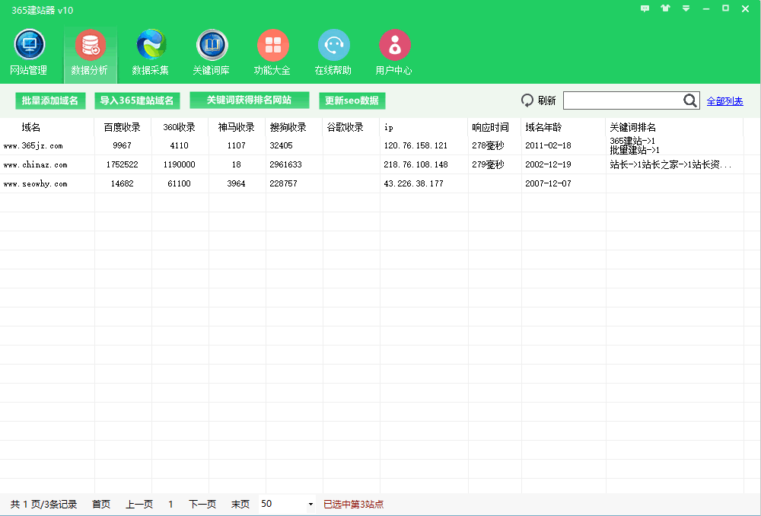The image size is (761, 516).
Task: Click domain age 2011-02-18
Action: pos(548,145)
